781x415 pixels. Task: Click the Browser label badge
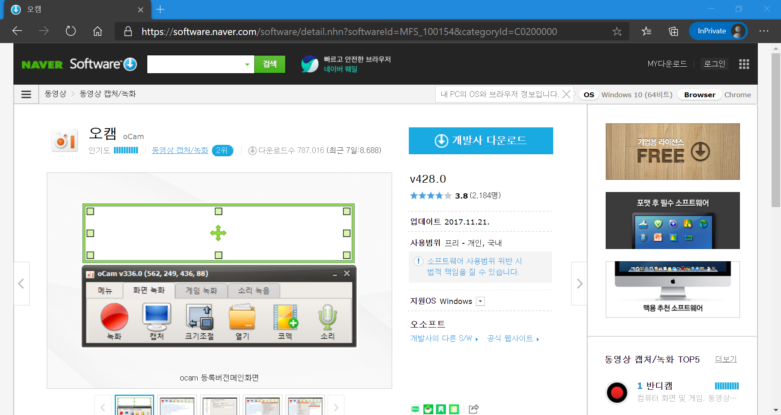pyautogui.click(x=700, y=95)
